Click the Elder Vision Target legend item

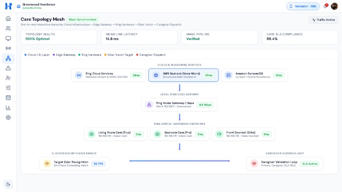click(x=119, y=55)
